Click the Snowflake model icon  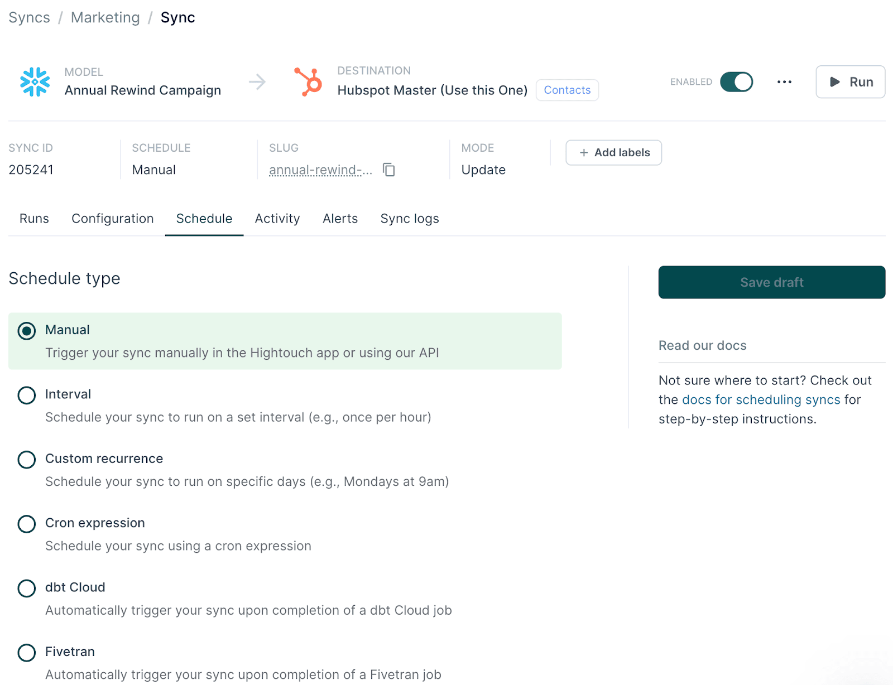click(x=33, y=81)
